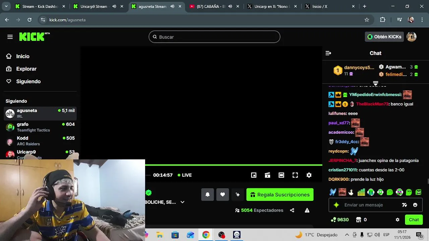
Task: Click username TheBlackMan73 in chat
Action: point(372,104)
